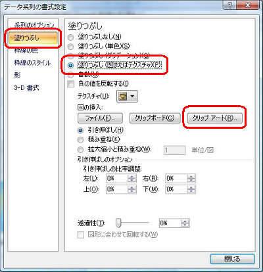263x272 pixels.
Task: Click the help question mark button
Action: (230, 5)
